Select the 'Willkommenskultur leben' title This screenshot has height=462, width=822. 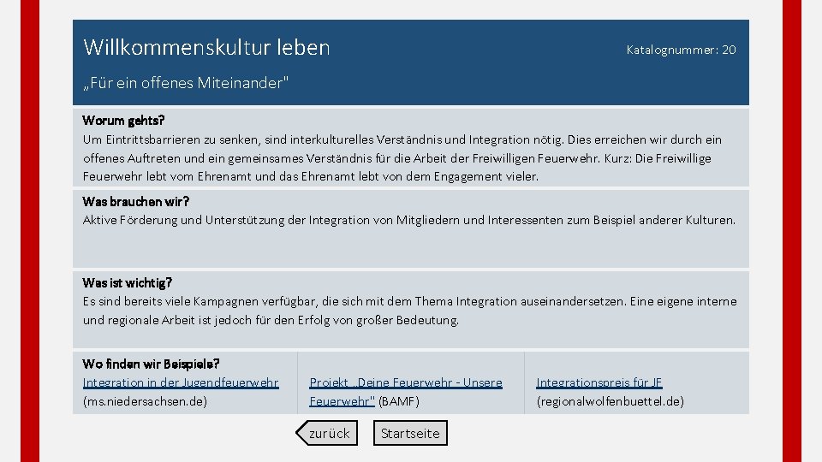click(206, 47)
